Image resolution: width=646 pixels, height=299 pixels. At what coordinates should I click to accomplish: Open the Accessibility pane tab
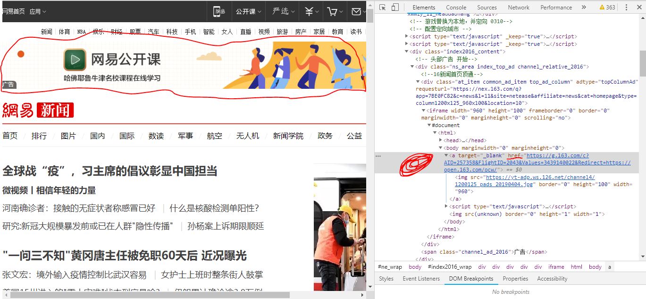pyautogui.click(x=552, y=279)
